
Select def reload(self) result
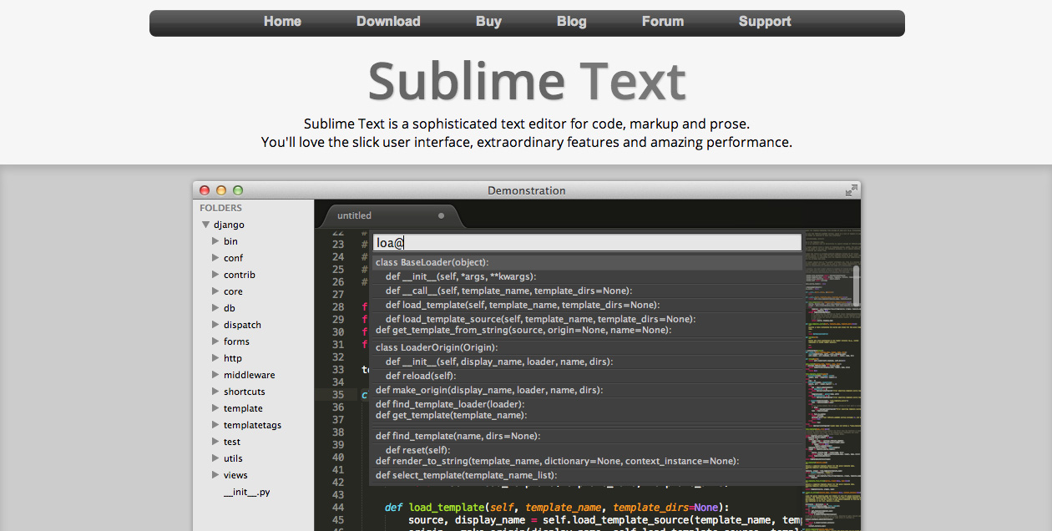point(586,376)
